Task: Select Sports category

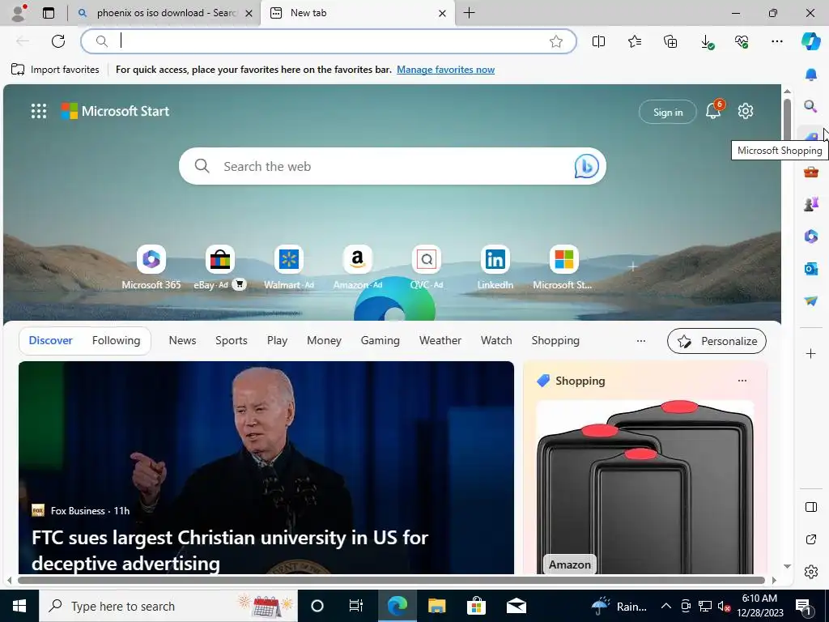Action: 231,341
